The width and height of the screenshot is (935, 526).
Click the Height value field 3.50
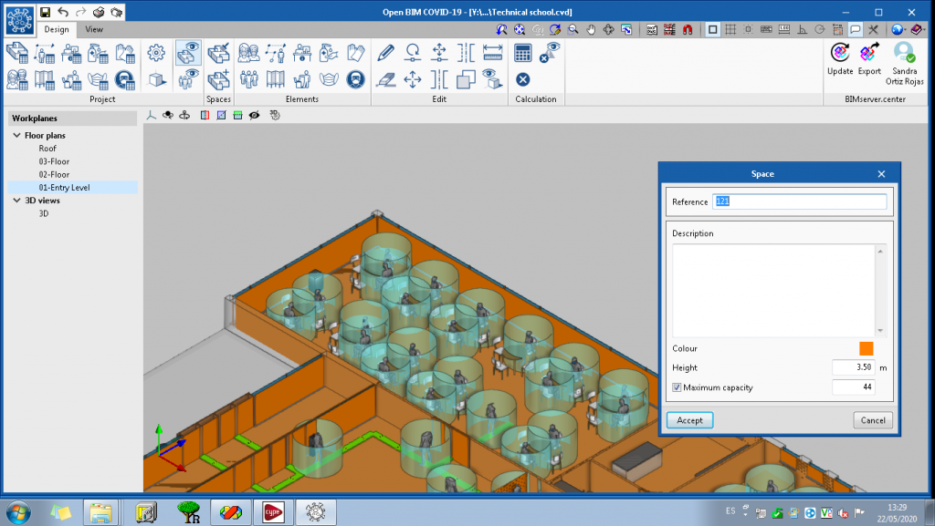(x=854, y=367)
